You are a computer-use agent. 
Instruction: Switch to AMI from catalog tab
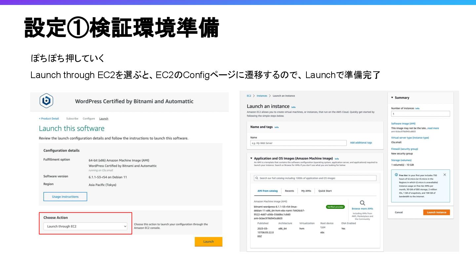click(267, 191)
